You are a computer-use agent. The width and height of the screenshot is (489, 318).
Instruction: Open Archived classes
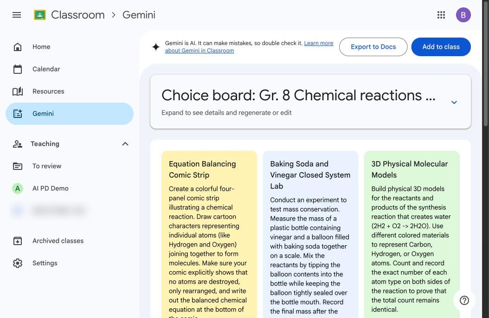(x=69, y=241)
